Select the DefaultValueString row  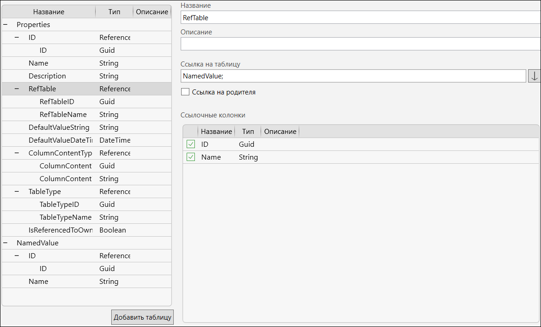coord(59,127)
